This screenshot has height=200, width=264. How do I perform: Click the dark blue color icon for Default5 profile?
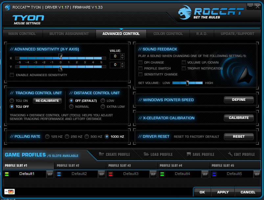214,174
